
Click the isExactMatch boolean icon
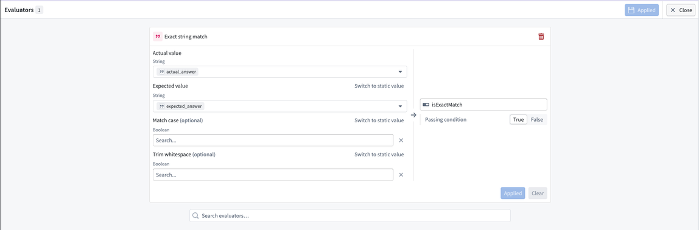(426, 105)
